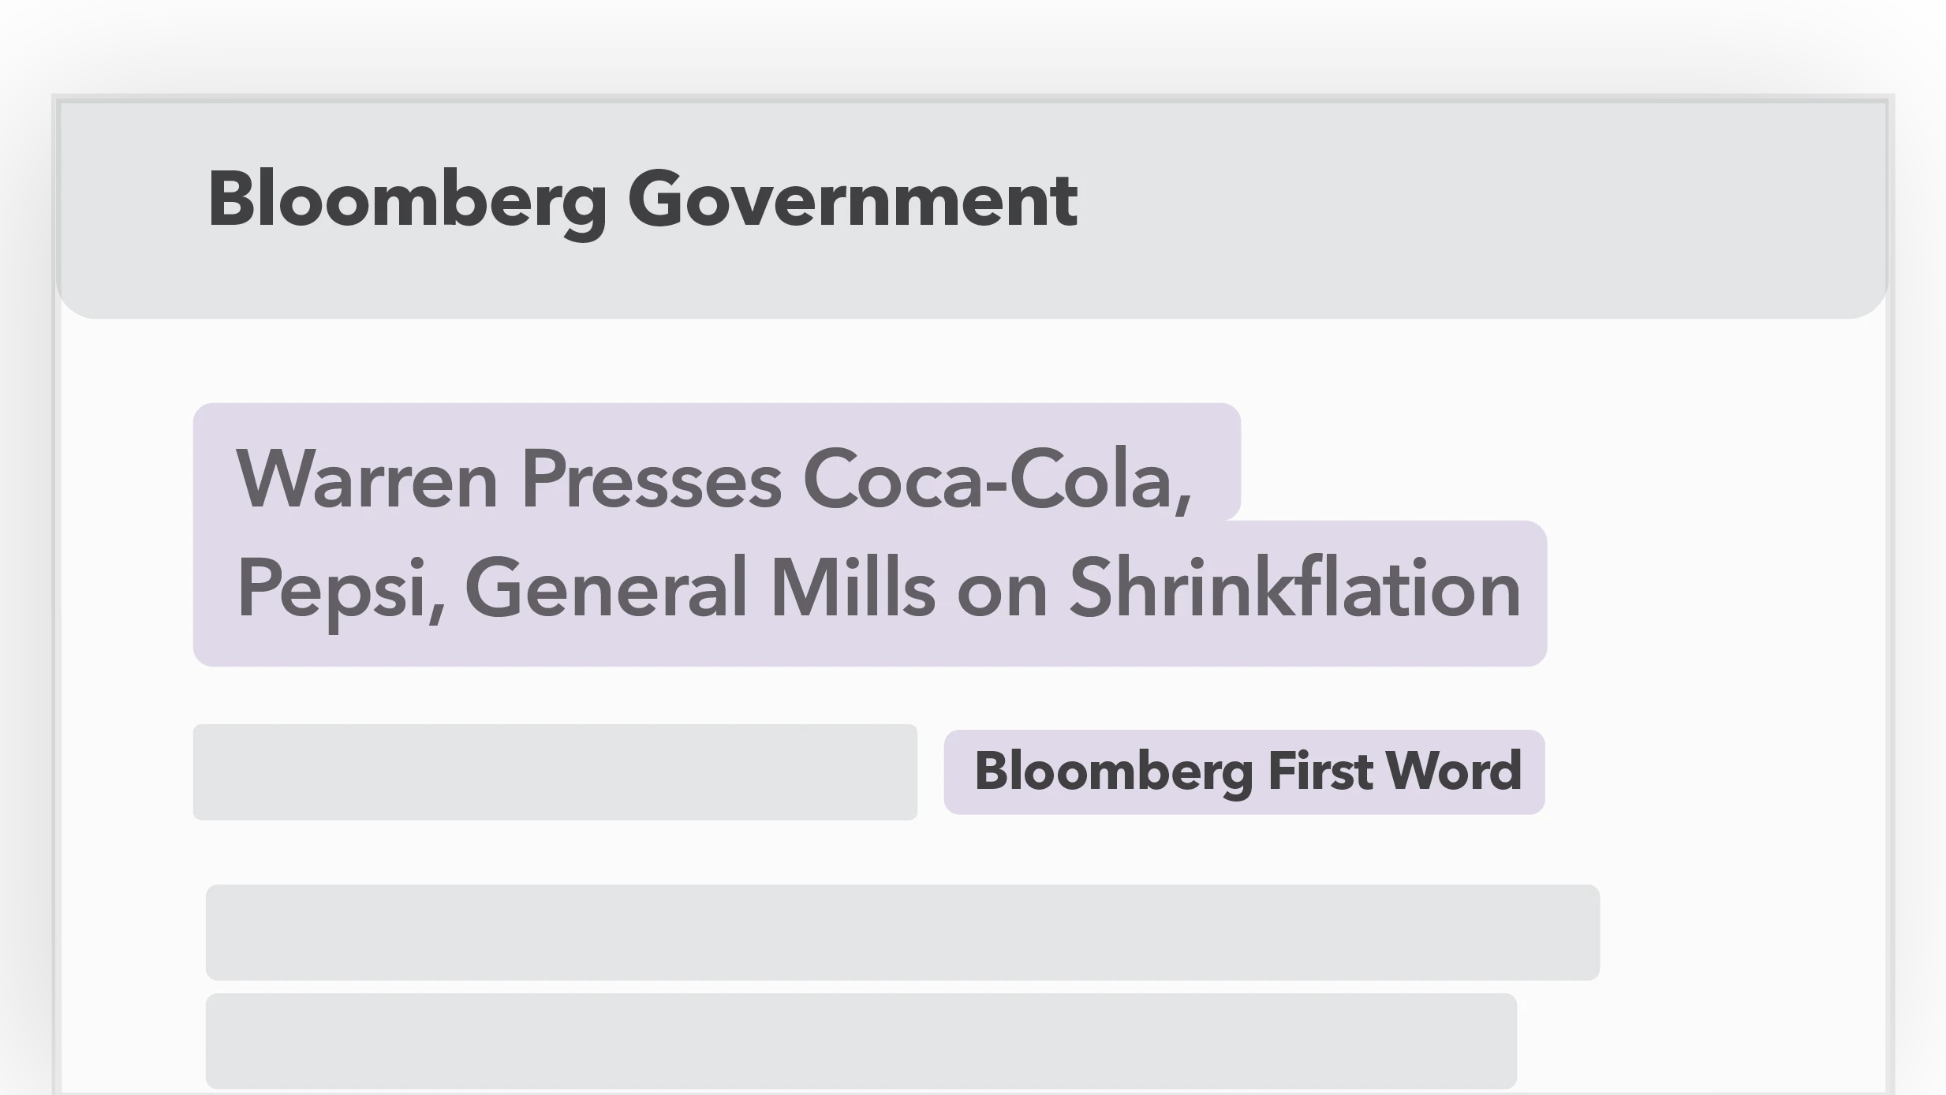1946x1095 pixels.
Task: Click empty header area right of the title
Action: (x=1459, y=205)
